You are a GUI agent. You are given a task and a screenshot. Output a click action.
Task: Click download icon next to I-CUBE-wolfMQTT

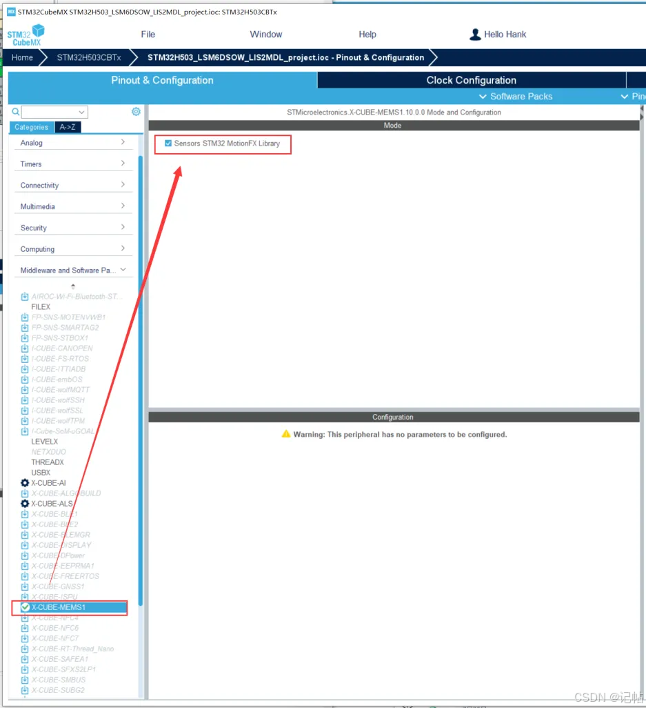click(25, 390)
